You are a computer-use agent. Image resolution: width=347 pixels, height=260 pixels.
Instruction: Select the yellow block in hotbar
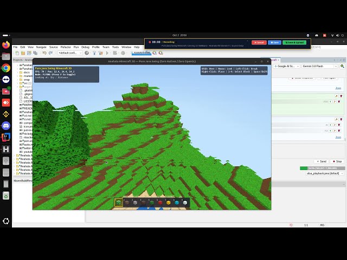tap(168, 203)
